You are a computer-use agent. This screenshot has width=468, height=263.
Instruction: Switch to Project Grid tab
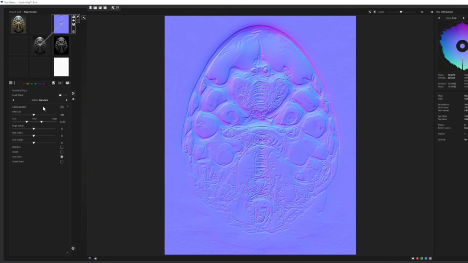(15, 12)
